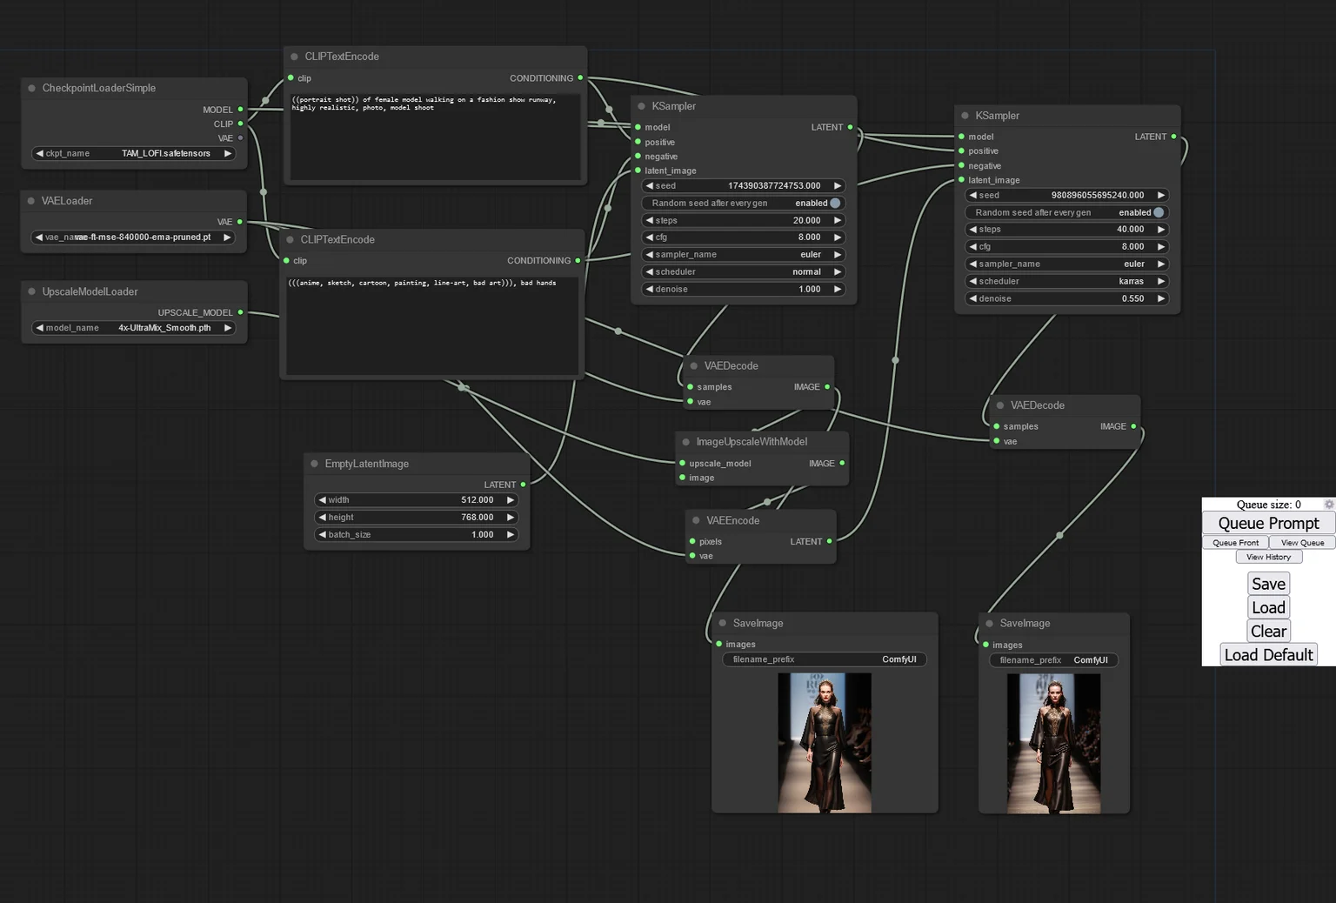Click the runway image preview in the right SaveImage node

click(x=1053, y=744)
